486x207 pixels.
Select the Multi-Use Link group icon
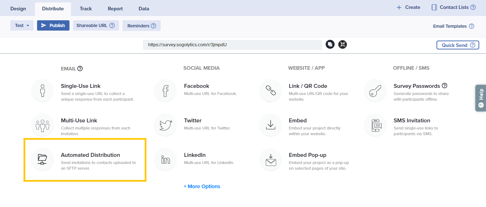42,125
